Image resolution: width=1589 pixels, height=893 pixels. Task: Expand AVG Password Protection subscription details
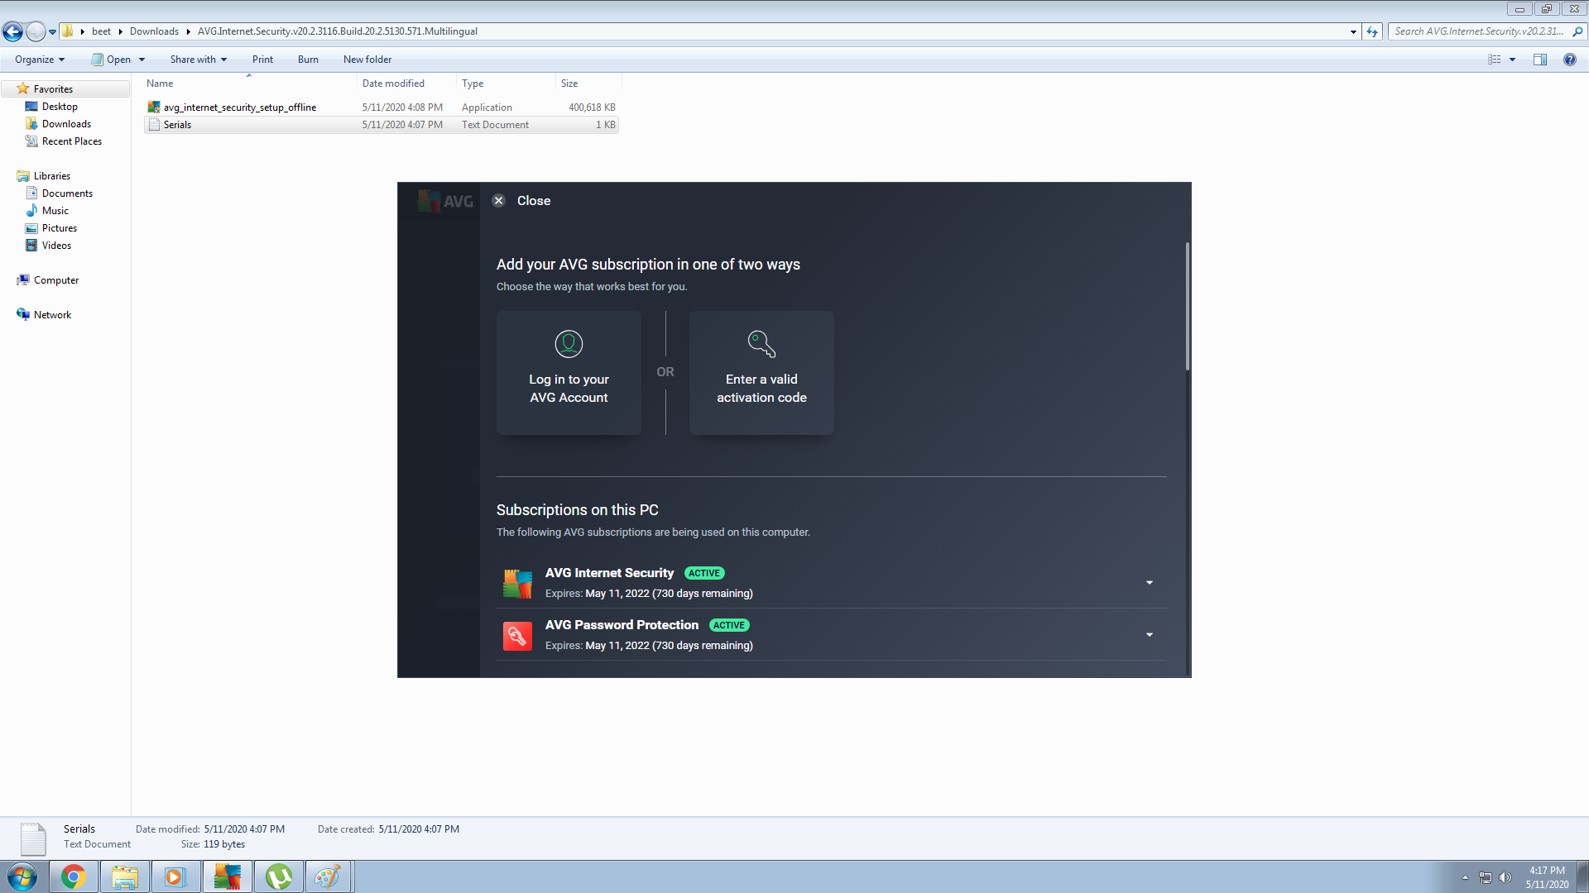coord(1149,635)
